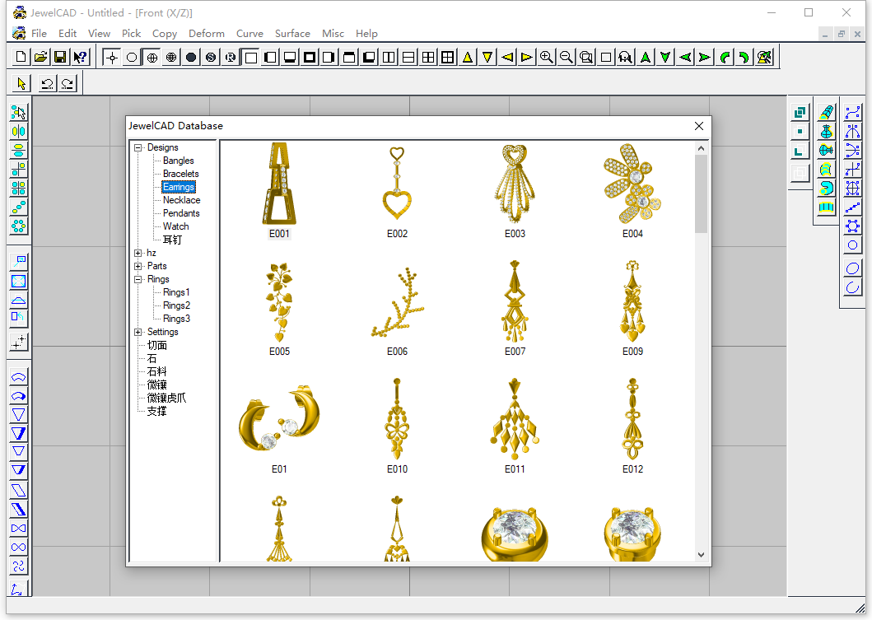Click the E012 label text
The height and width of the screenshot is (620, 872).
click(x=632, y=469)
